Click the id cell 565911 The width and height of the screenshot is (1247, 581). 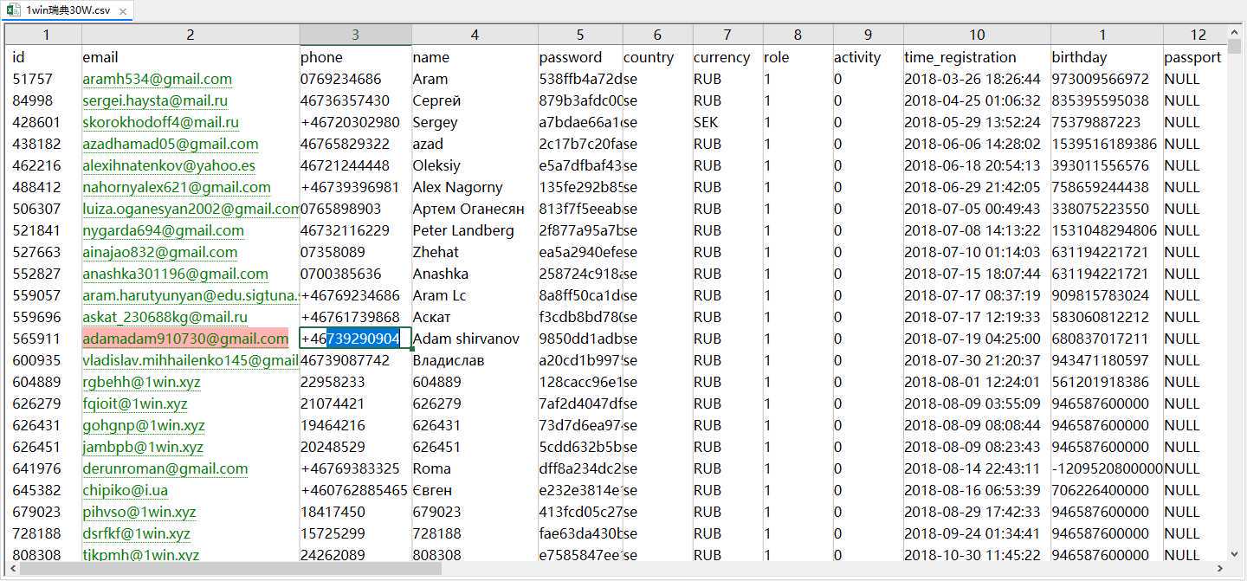click(45, 339)
